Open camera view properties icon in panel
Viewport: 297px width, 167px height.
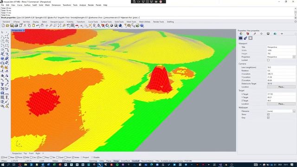[240, 38]
